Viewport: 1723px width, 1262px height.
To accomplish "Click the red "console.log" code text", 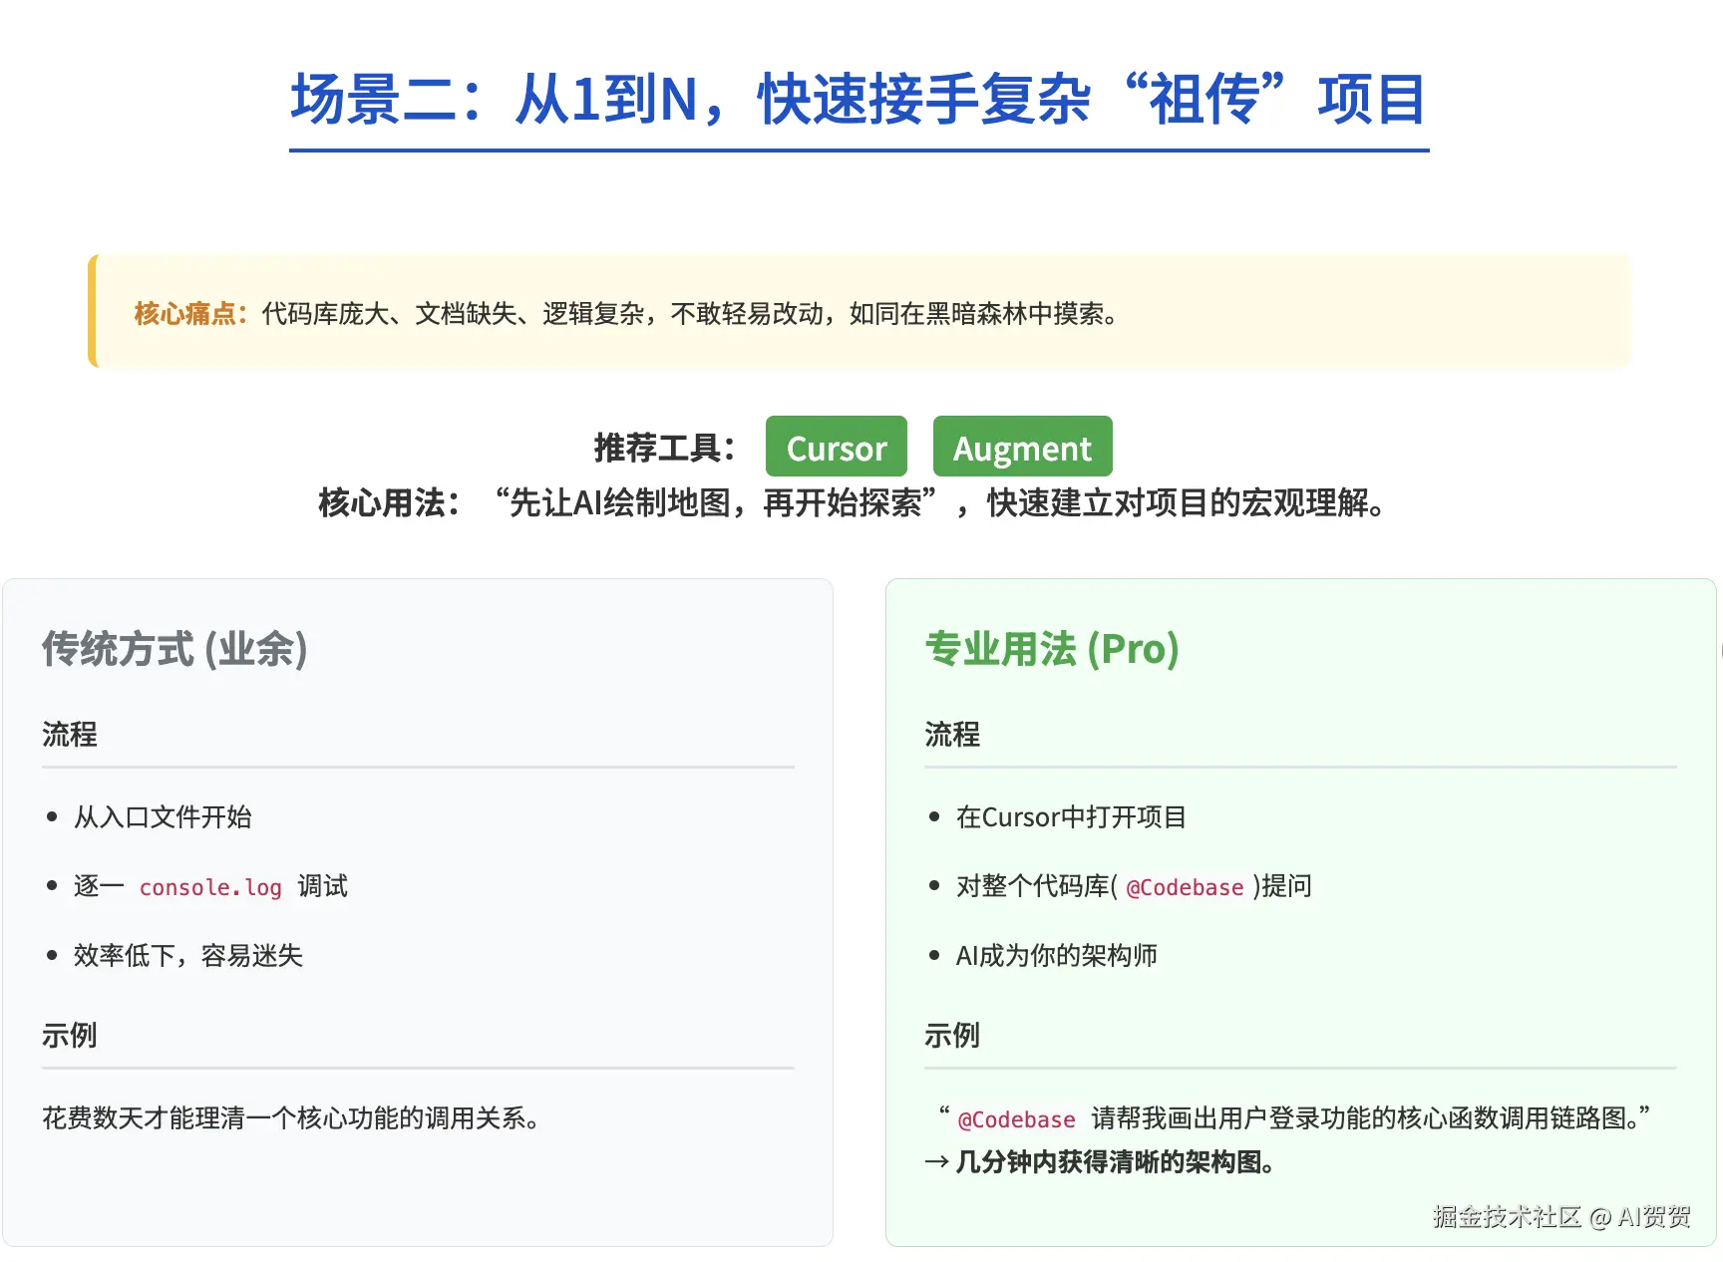I will coord(210,887).
